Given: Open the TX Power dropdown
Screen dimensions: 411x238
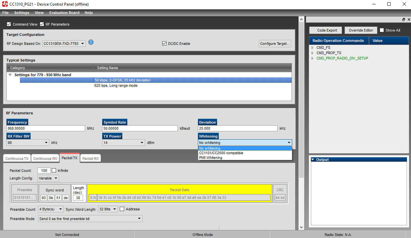Looking at the screenshot, I should click(124, 143).
